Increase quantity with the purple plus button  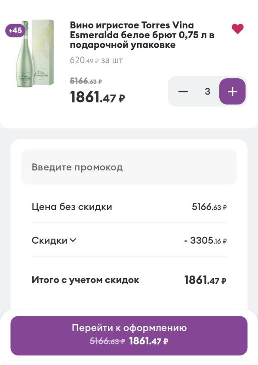point(232,92)
